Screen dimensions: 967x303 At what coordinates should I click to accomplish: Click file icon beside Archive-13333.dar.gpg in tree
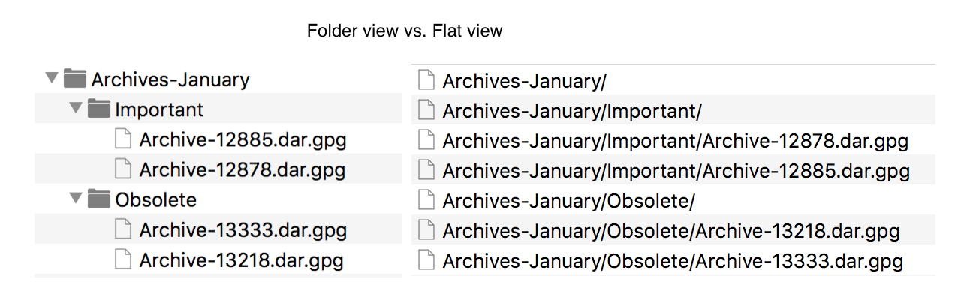pos(123,229)
